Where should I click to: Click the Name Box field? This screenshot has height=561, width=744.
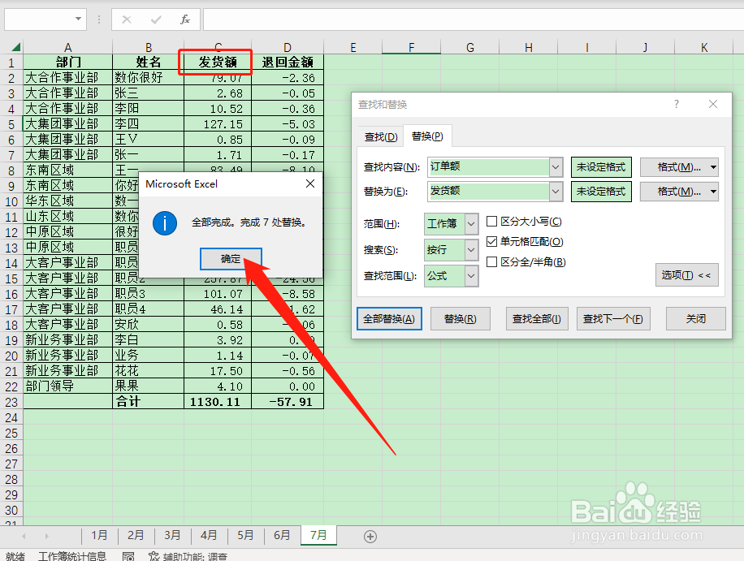tap(39, 19)
